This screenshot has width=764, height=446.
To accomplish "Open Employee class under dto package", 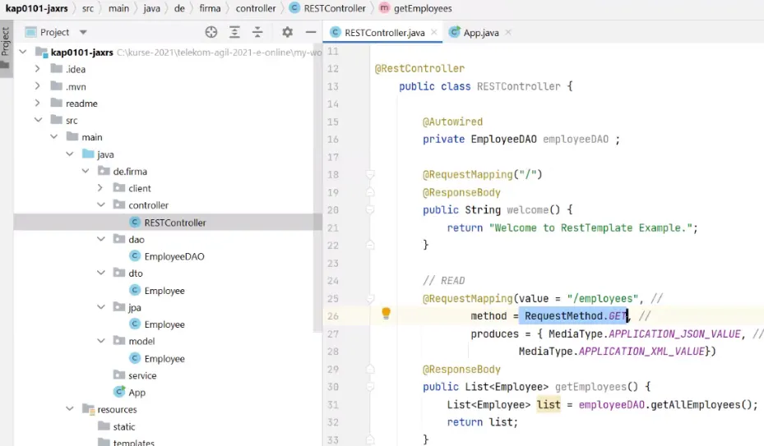I will pyautogui.click(x=157, y=290).
